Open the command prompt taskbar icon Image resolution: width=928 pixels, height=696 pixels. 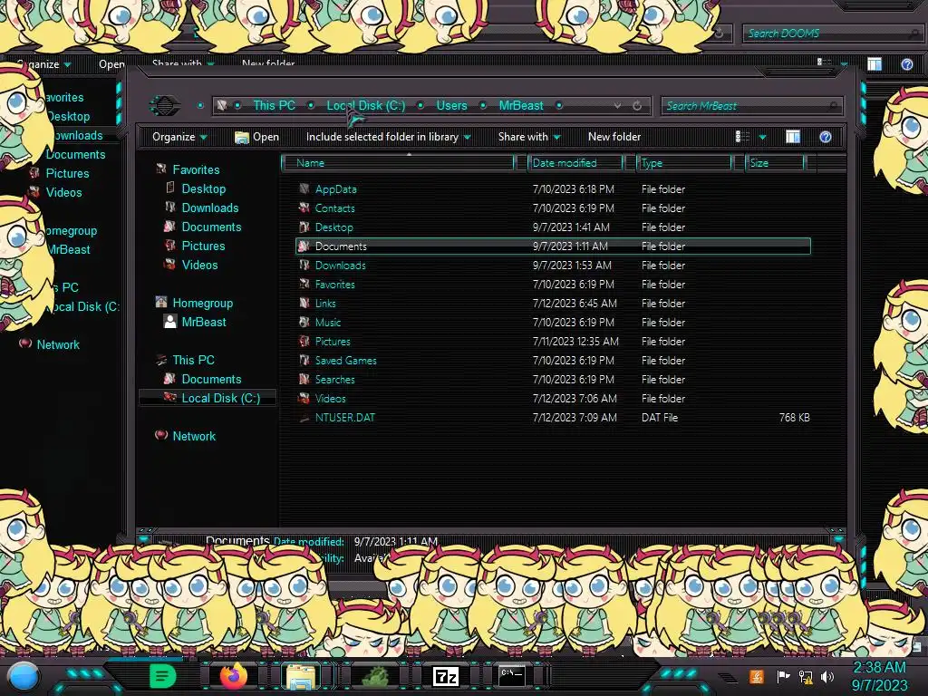coord(512,676)
